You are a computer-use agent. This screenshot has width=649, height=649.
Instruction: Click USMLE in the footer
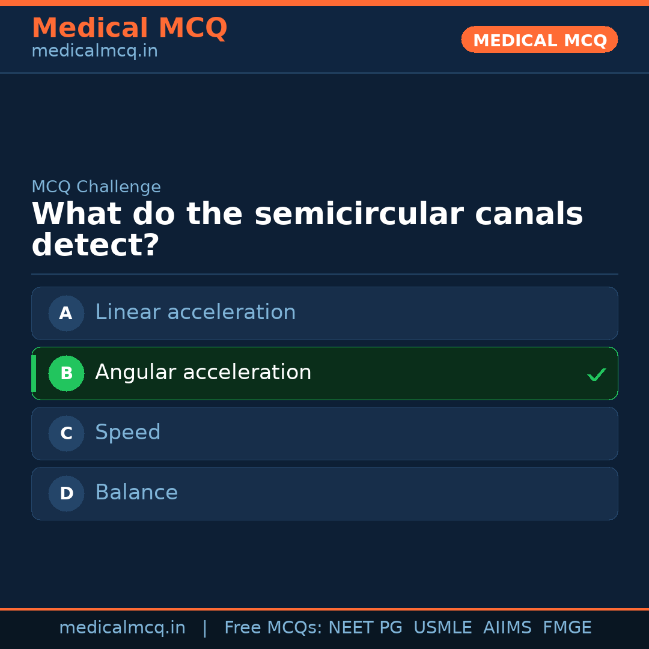442,628
